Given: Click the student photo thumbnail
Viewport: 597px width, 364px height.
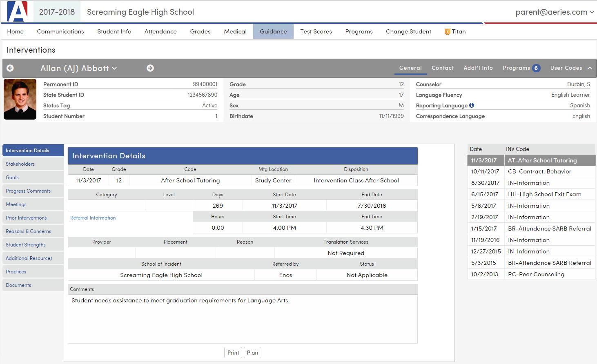Looking at the screenshot, I should click(20, 99).
